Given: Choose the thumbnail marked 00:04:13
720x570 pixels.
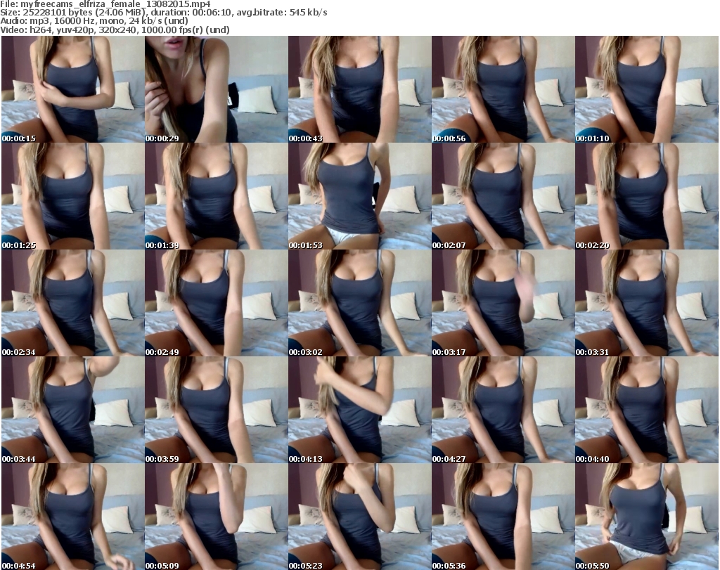Looking at the screenshot, I should 359,410.
